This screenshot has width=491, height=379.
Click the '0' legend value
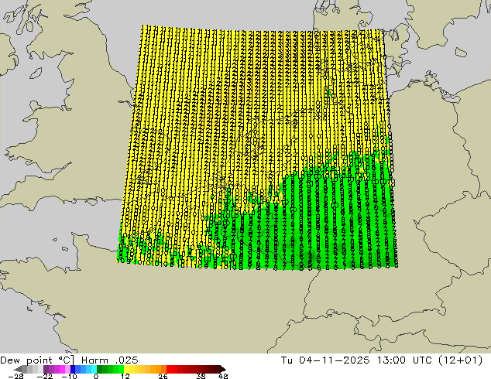pos(96,376)
